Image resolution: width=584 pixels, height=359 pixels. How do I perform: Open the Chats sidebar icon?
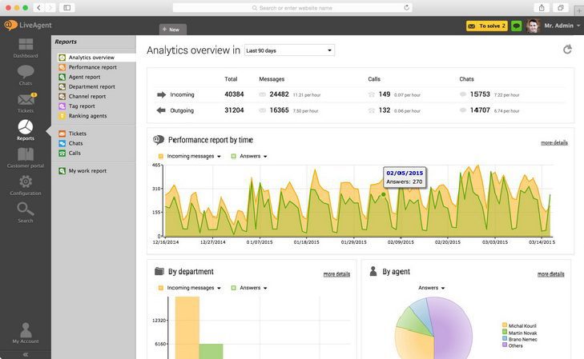click(26, 74)
